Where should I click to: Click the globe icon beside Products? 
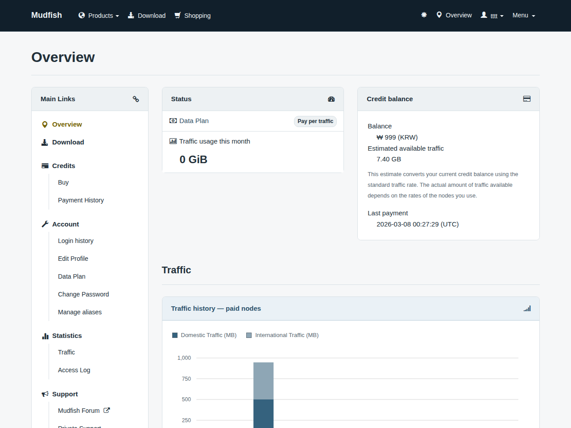82,15
